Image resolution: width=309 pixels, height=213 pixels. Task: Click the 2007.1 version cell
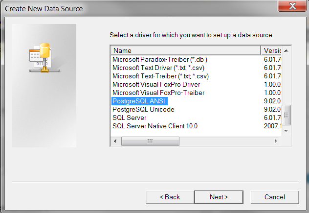pyautogui.click(x=272, y=126)
